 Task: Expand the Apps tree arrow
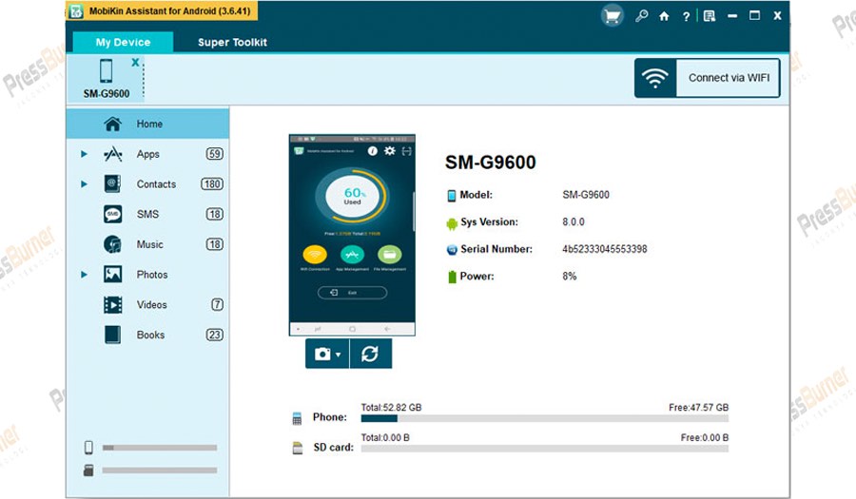[84, 154]
